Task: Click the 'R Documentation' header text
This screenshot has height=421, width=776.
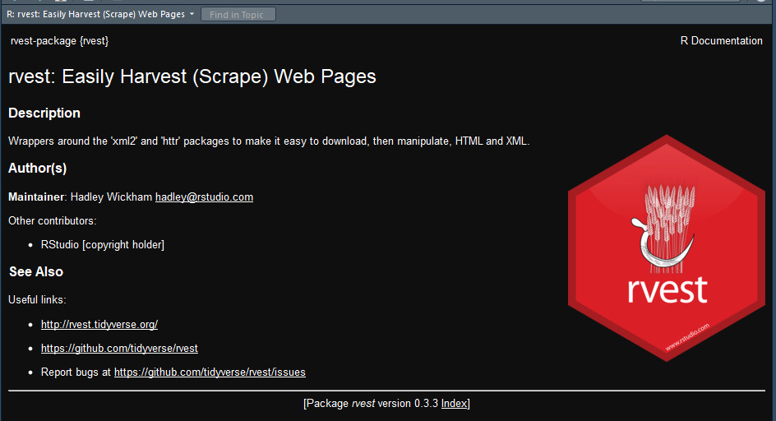Action: [x=721, y=40]
